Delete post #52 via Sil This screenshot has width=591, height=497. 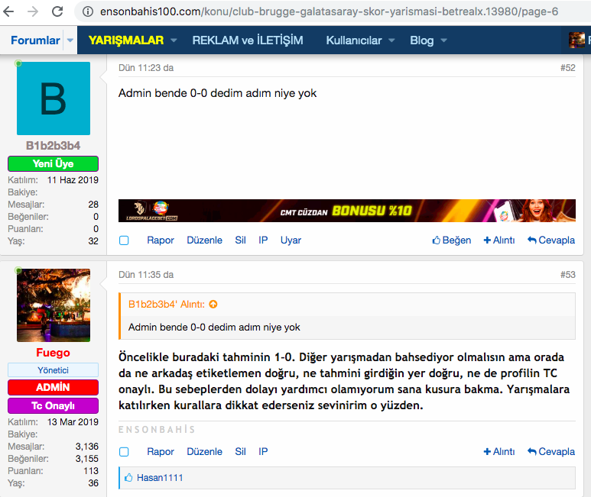coord(241,240)
